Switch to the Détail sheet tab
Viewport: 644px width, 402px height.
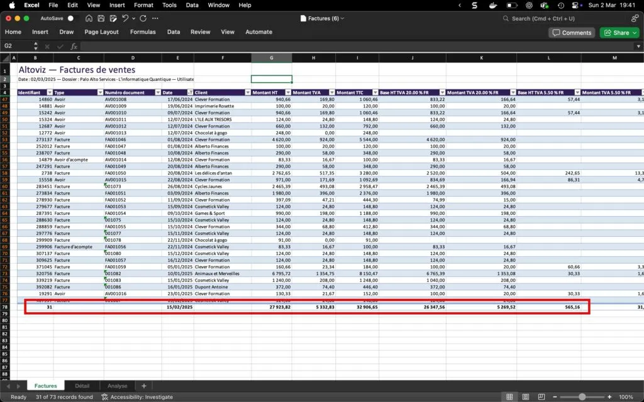(82, 386)
